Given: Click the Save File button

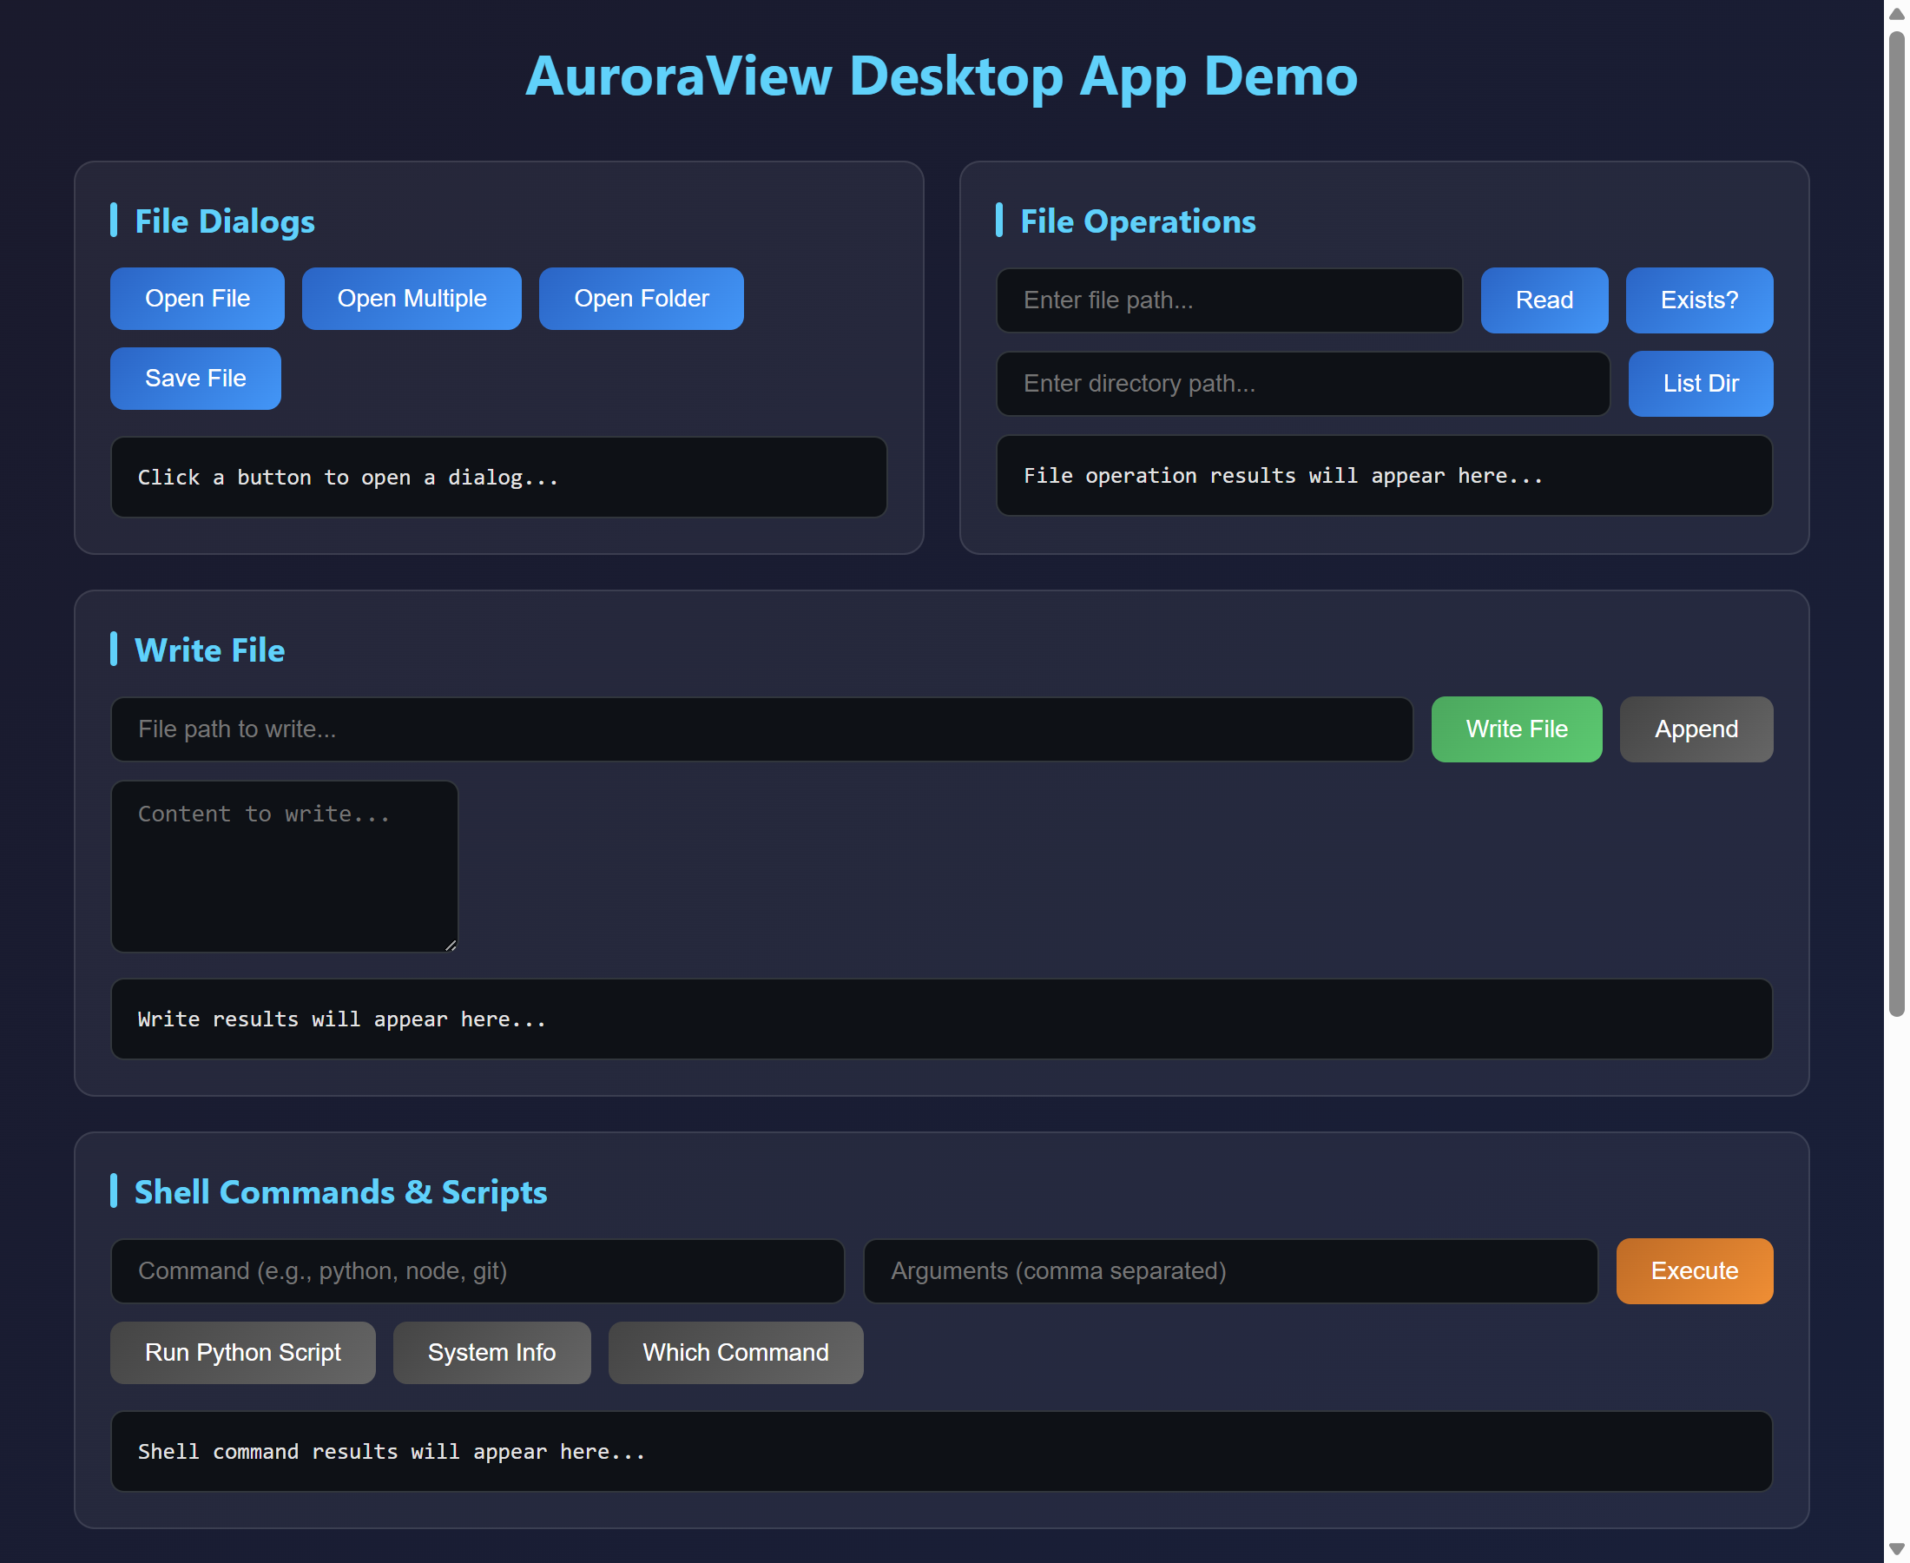Looking at the screenshot, I should point(195,378).
